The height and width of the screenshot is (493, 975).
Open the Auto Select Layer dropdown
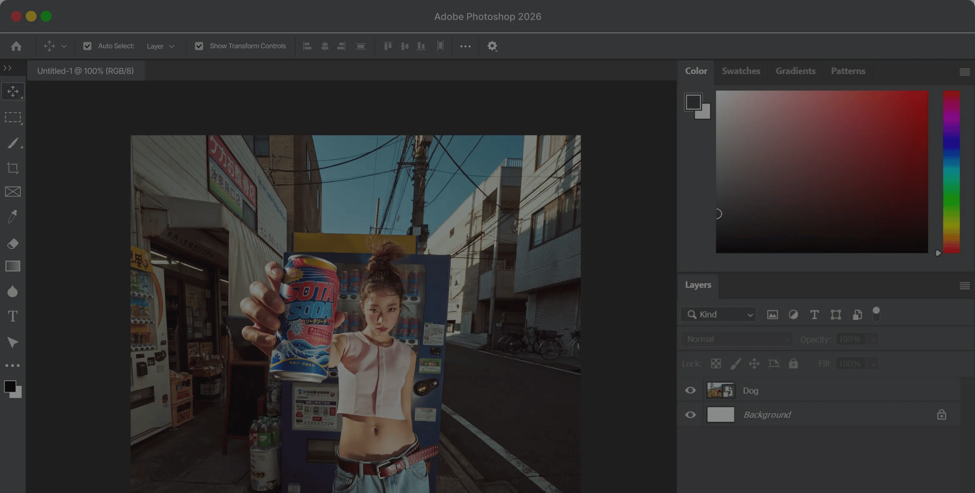click(x=160, y=46)
